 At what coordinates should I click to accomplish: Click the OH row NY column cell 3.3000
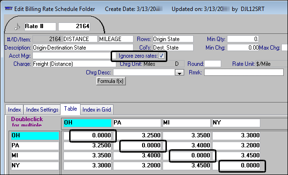(x=236, y=135)
